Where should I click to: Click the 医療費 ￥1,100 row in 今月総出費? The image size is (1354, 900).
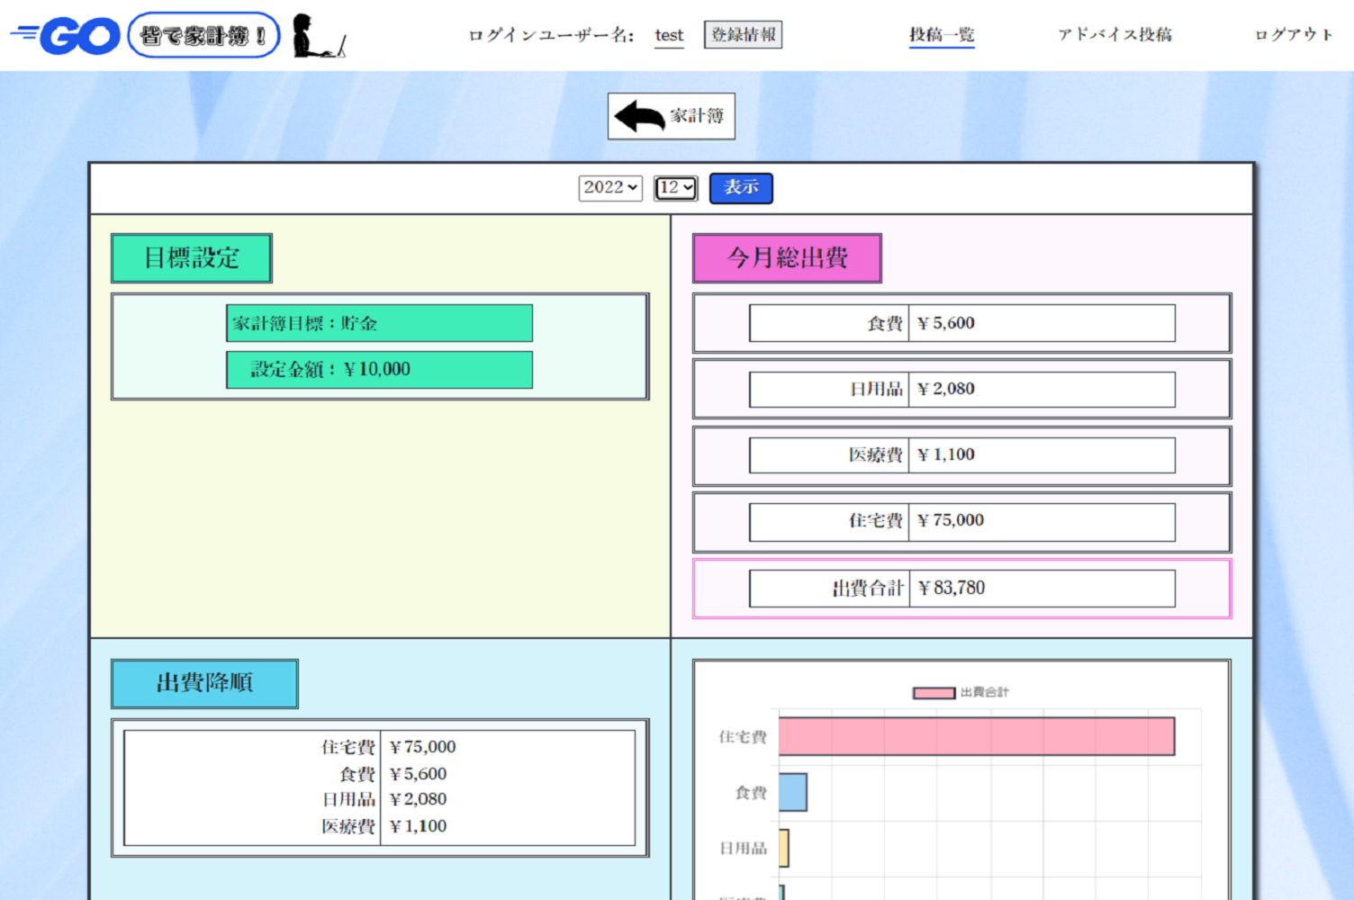(961, 455)
